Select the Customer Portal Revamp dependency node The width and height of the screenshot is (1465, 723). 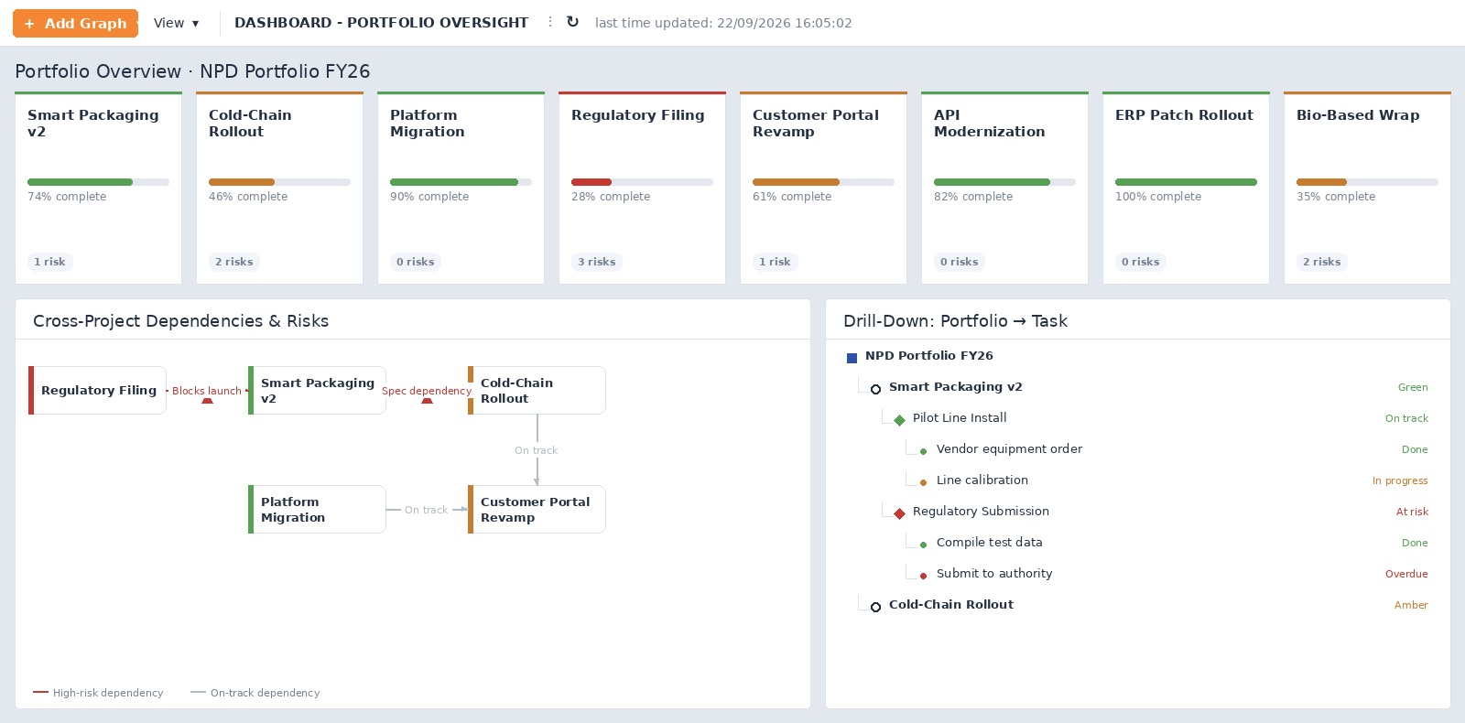(537, 509)
